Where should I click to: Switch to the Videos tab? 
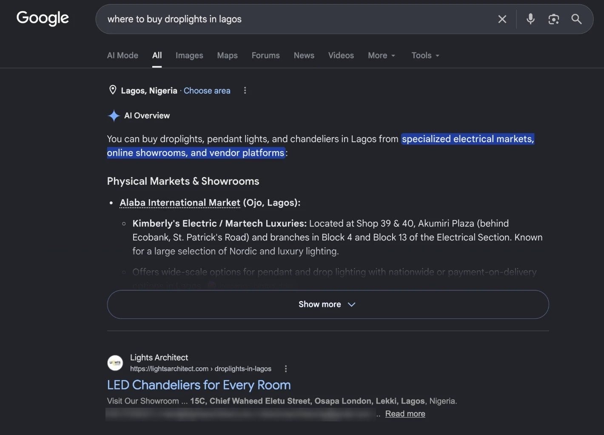tap(341, 55)
